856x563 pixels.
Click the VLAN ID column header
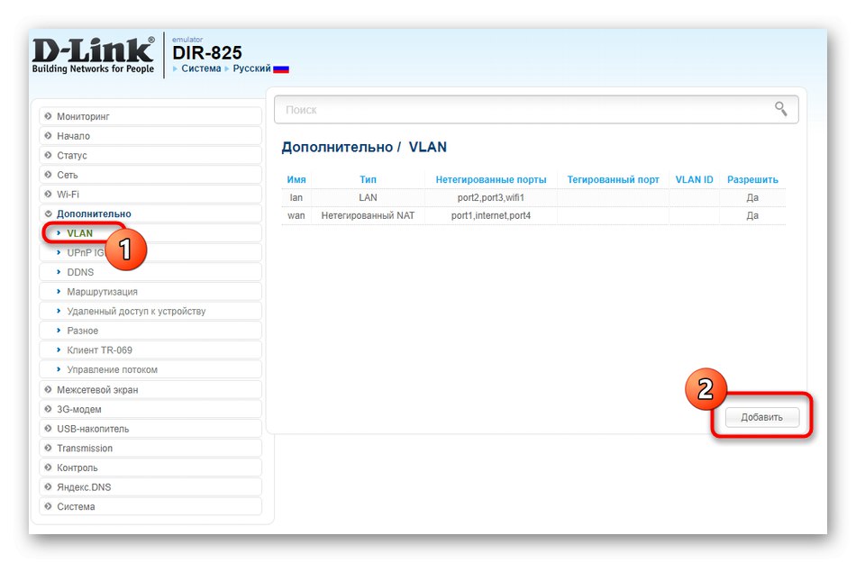pyautogui.click(x=695, y=179)
